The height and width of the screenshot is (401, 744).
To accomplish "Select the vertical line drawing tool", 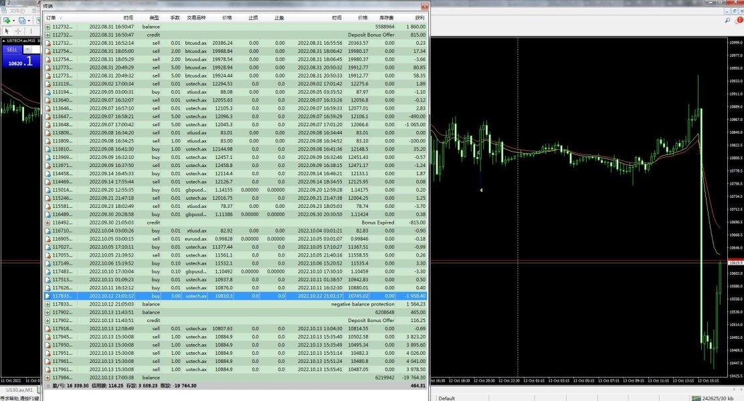I will pos(30,31).
